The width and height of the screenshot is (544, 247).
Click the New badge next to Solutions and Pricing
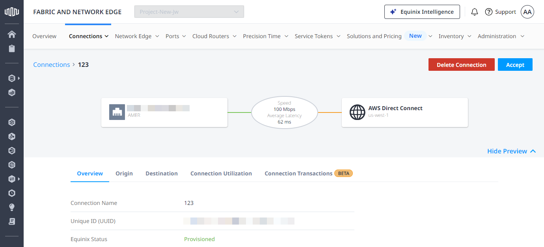coord(415,36)
